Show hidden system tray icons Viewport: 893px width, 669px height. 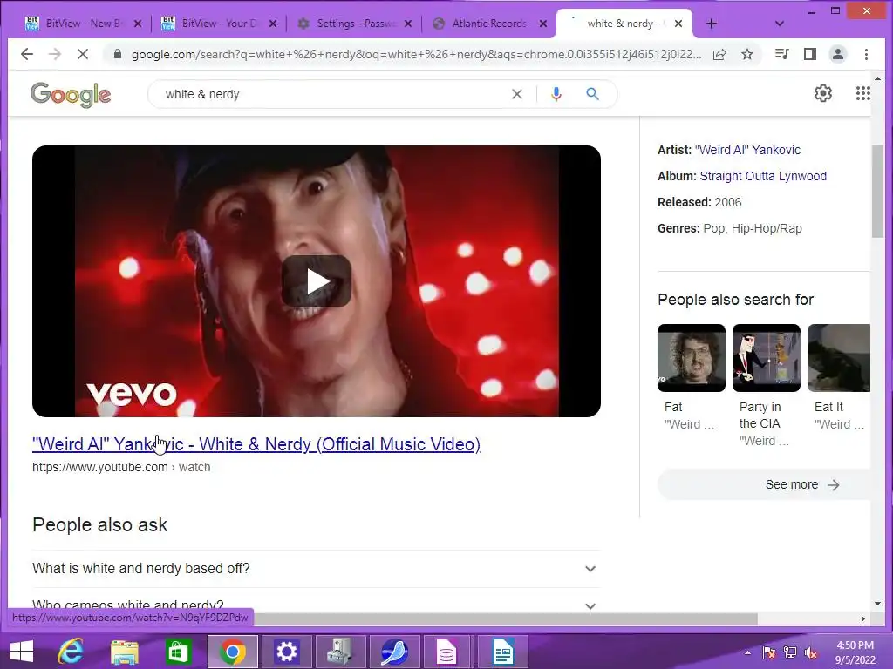(x=747, y=652)
